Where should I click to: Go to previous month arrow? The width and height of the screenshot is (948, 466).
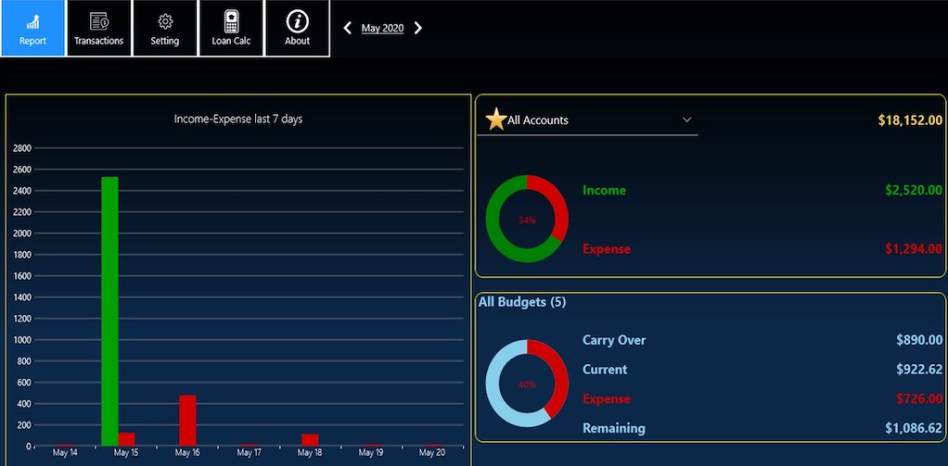[x=348, y=28]
